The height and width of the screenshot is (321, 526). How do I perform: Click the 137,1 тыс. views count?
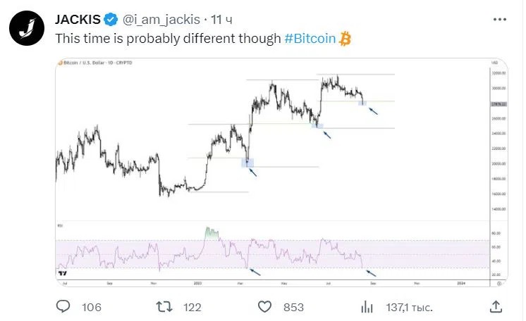click(x=408, y=307)
